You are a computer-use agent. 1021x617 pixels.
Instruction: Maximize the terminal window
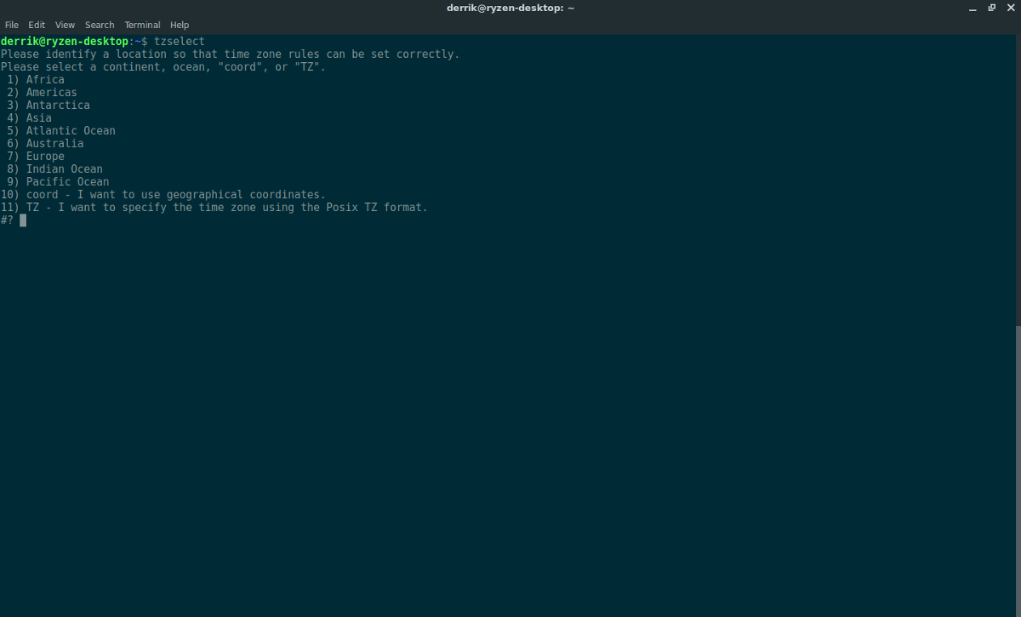pyautogui.click(x=991, y=8)
